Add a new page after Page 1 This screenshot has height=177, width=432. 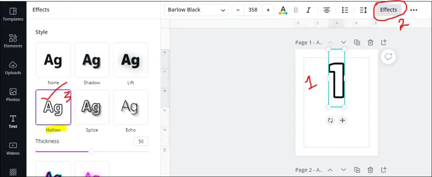pyautogui.click(x=384, y=43)
